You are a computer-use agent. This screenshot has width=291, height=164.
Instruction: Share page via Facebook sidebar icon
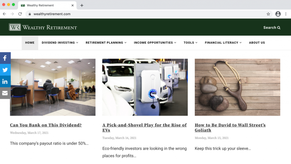pos(5,58)
